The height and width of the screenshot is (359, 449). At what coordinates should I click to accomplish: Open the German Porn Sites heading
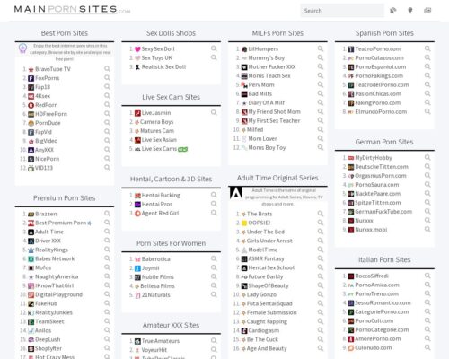pos(384,142)
